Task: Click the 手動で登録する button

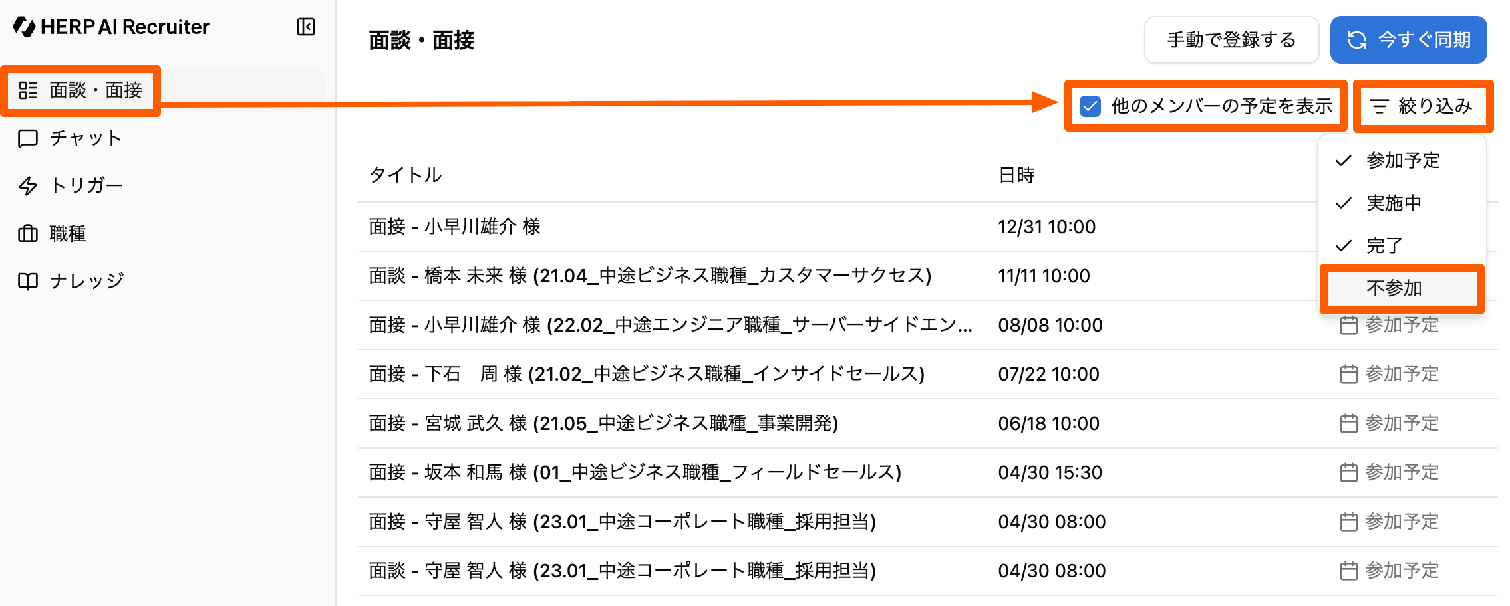Action: pos(1231,40)
